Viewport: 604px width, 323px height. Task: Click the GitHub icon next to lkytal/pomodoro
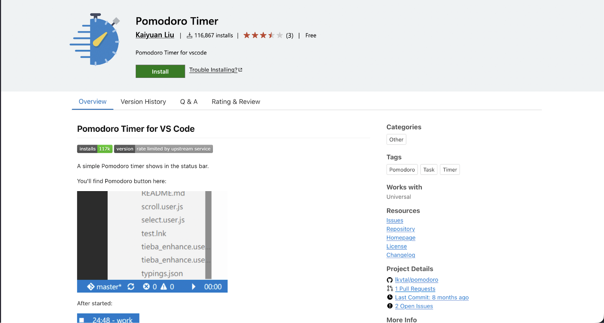(390, 280)
